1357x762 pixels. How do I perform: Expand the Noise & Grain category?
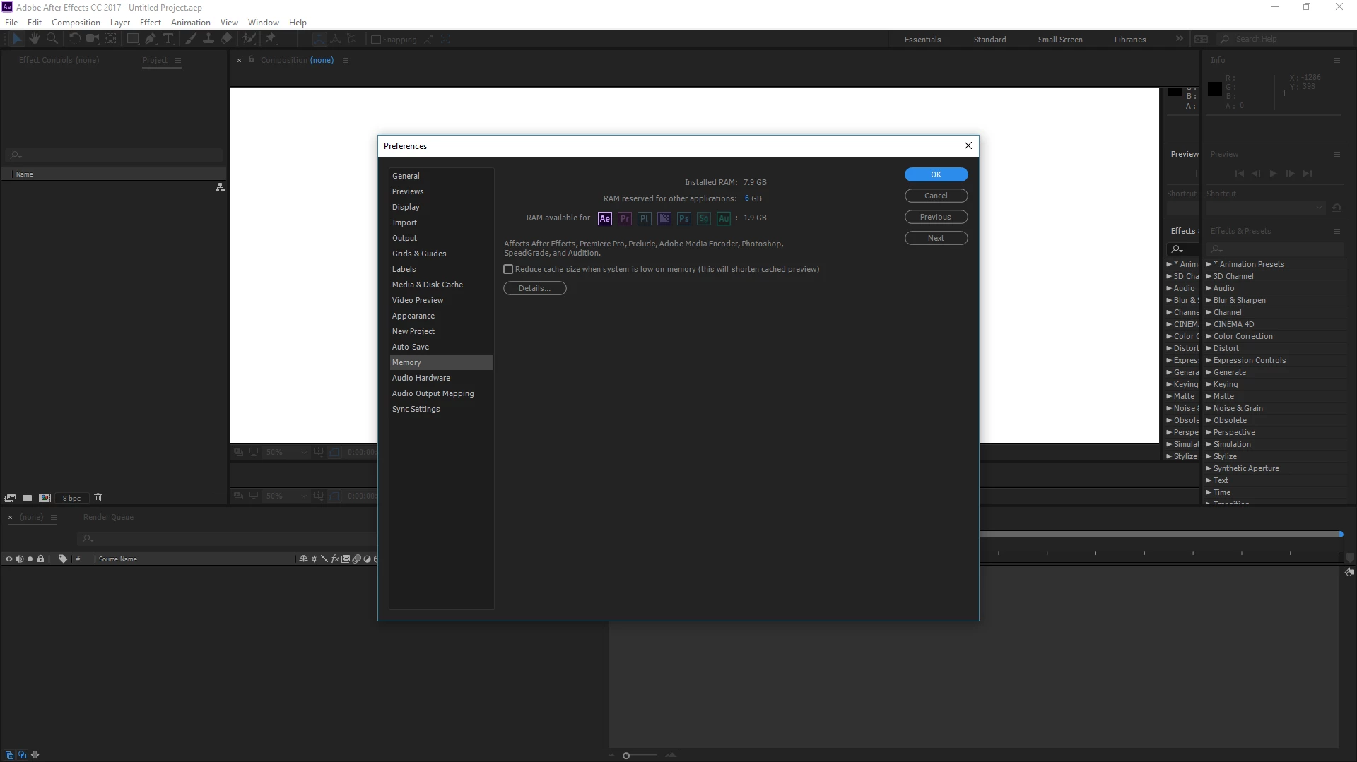[x=1209, y=408]
